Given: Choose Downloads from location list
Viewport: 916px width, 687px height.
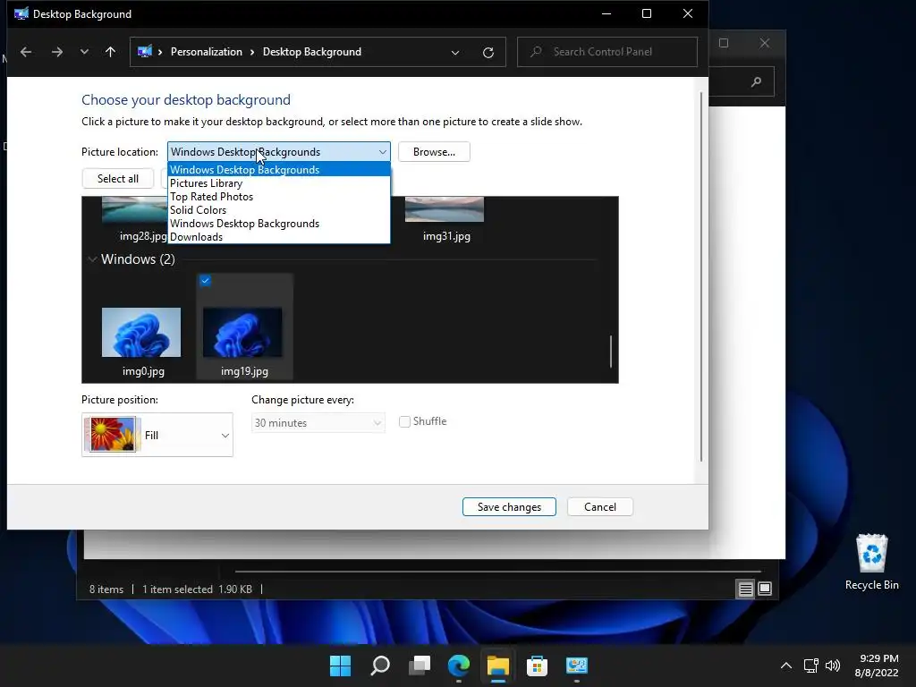Looking at the screenshot, I should click(x=279, y=236).
